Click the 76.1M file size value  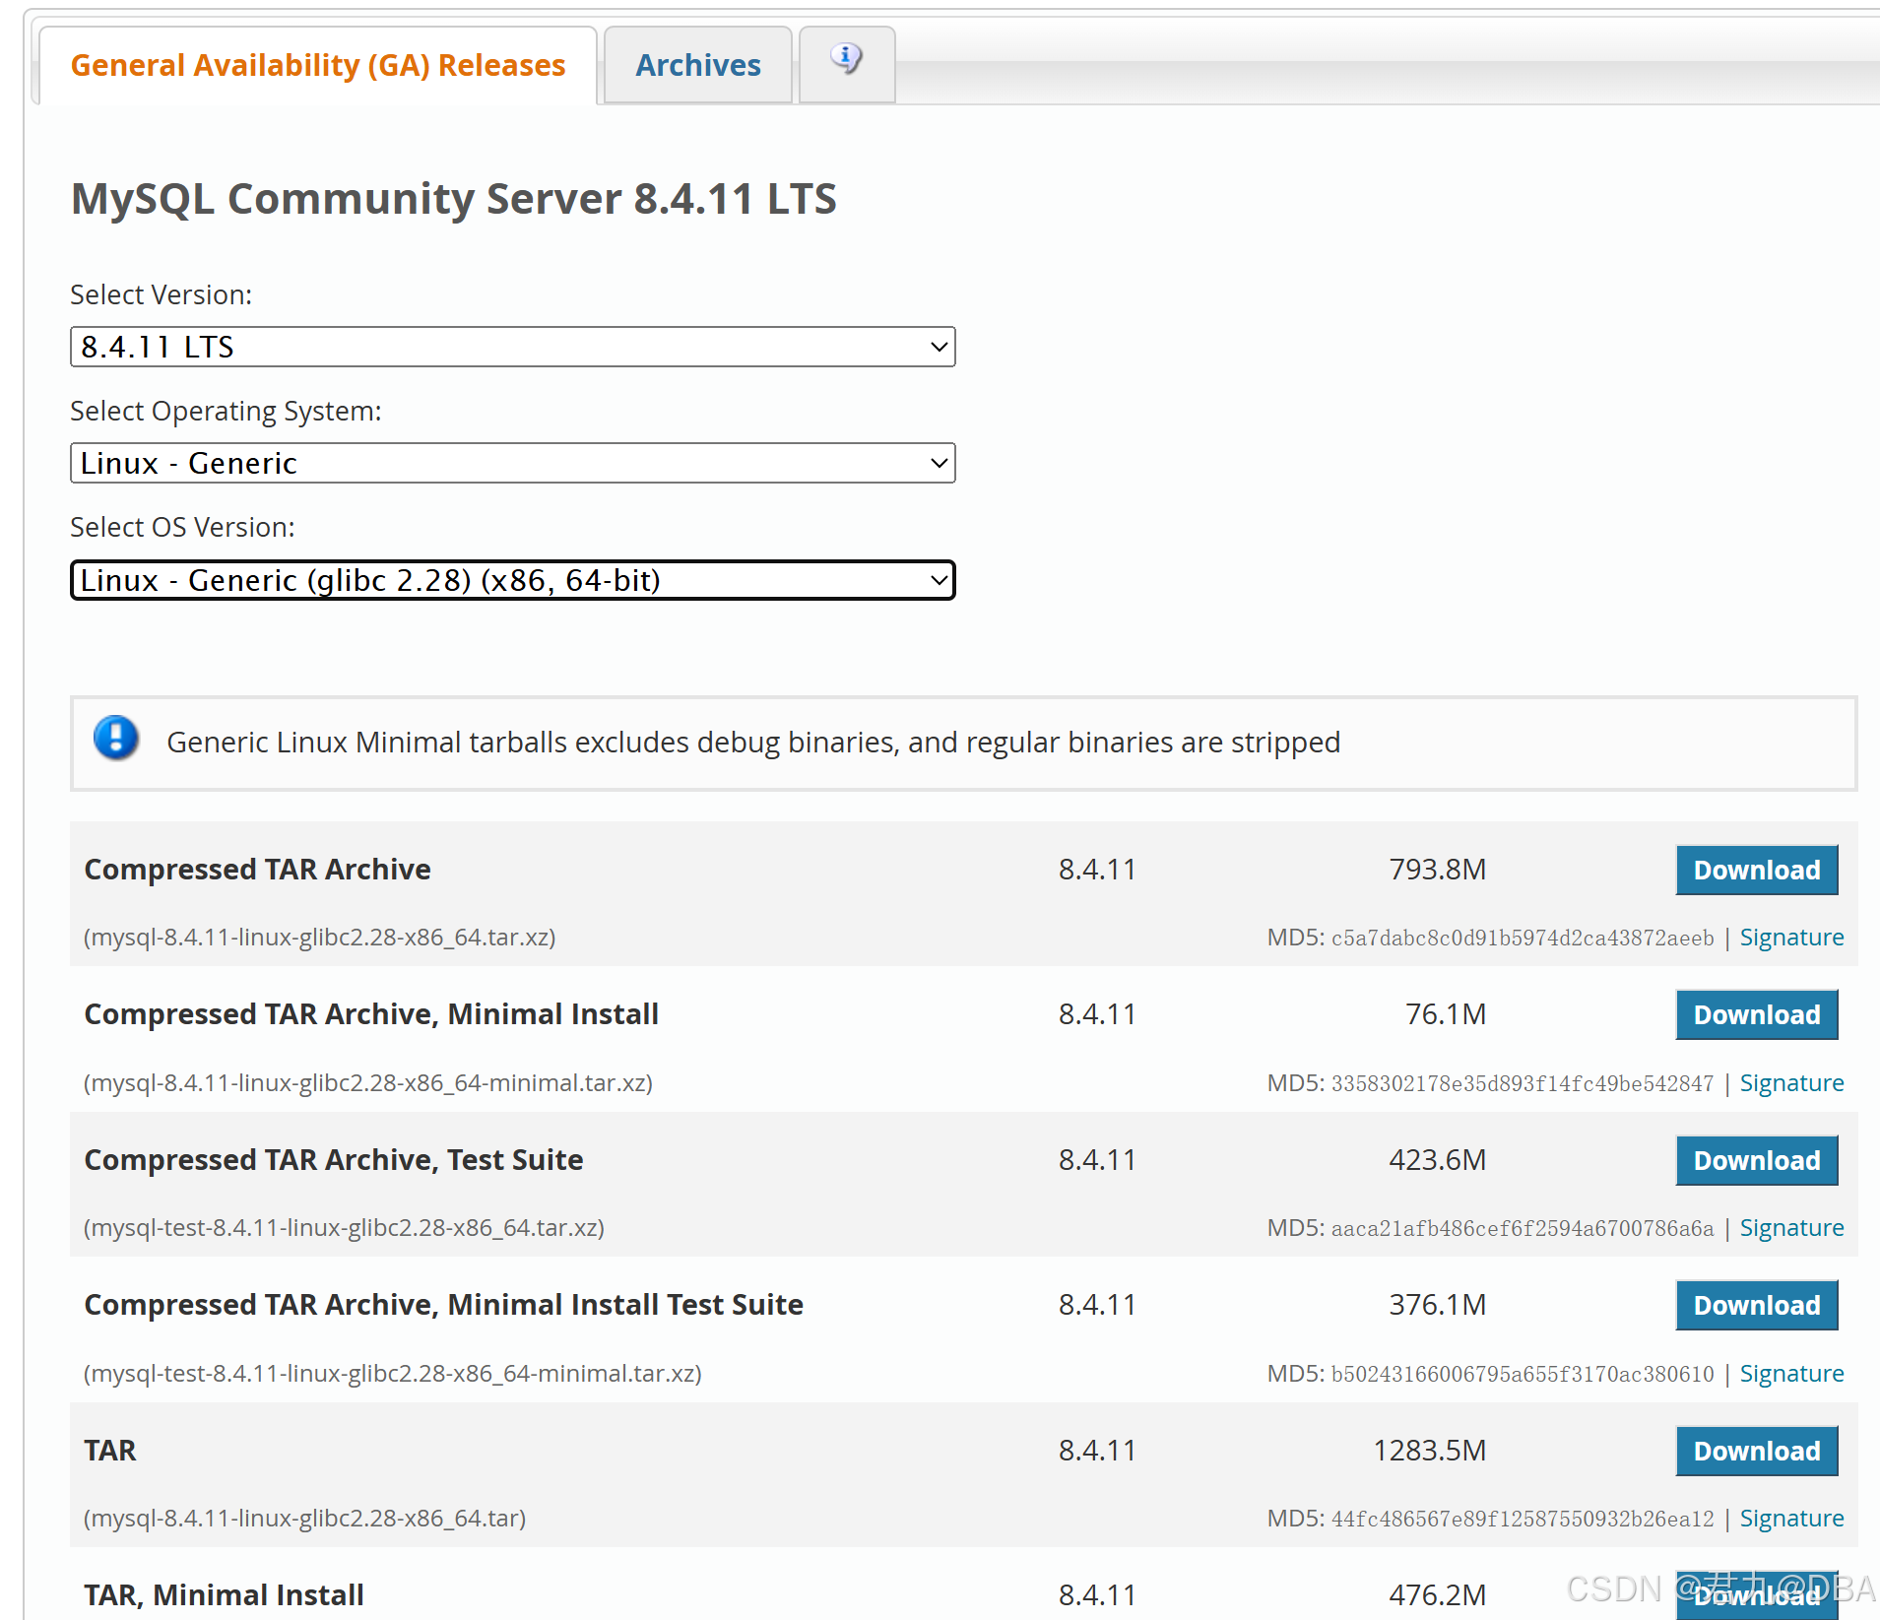[1445, 1014]
